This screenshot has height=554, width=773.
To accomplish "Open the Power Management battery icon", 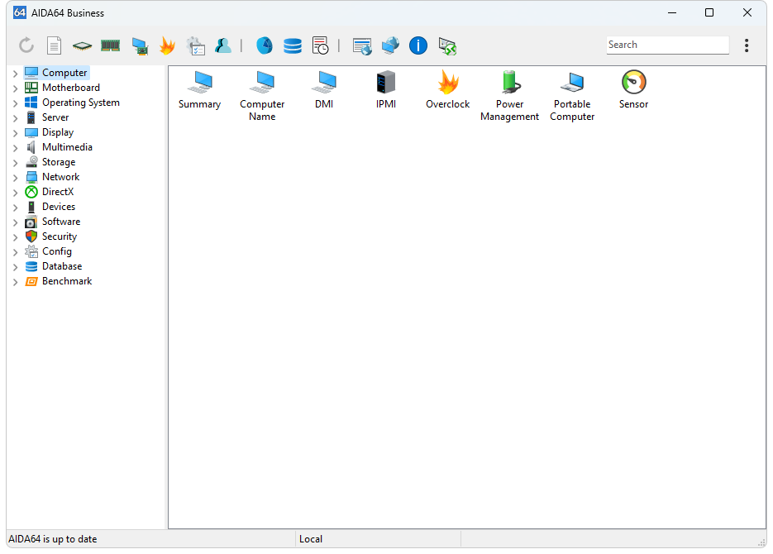I will coord(510,83).
